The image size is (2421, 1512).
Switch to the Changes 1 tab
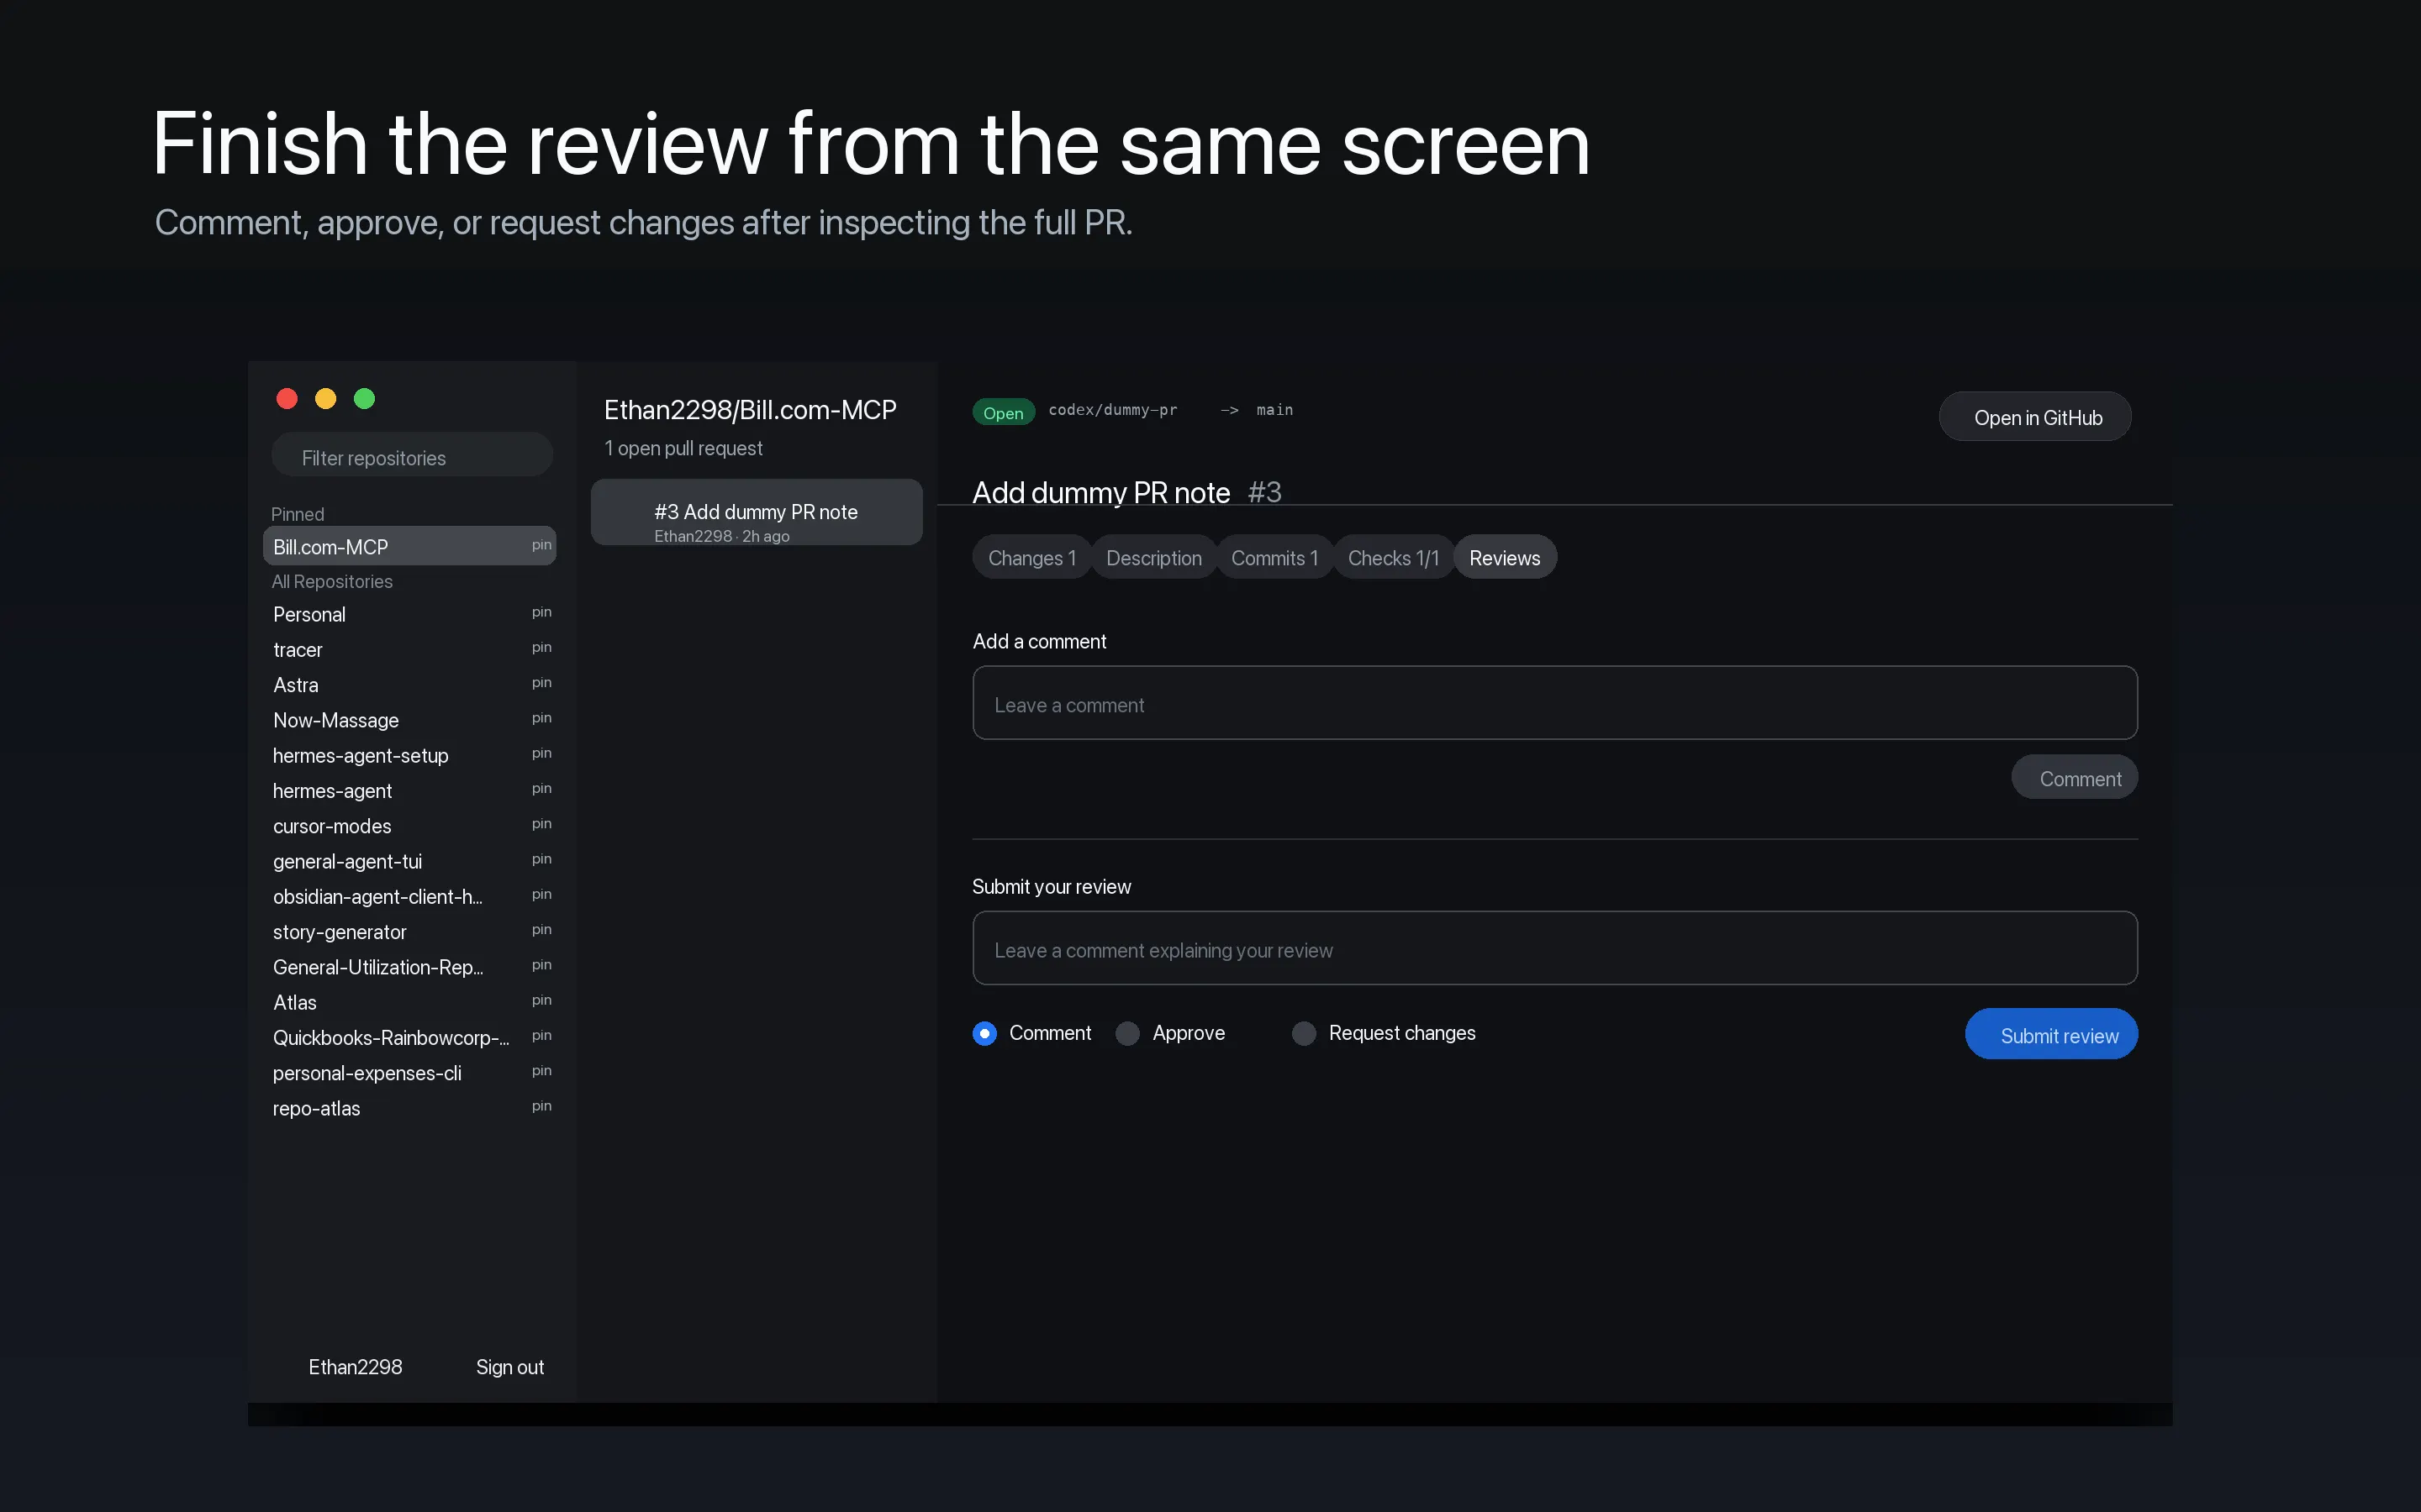[1031, 558]
